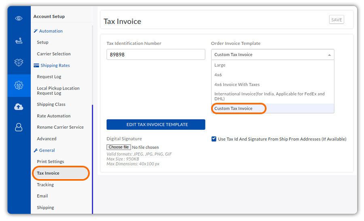This screenshot has height=221, width=364.
Task: Click the SAVE button
Action: (x=336, y=20)
